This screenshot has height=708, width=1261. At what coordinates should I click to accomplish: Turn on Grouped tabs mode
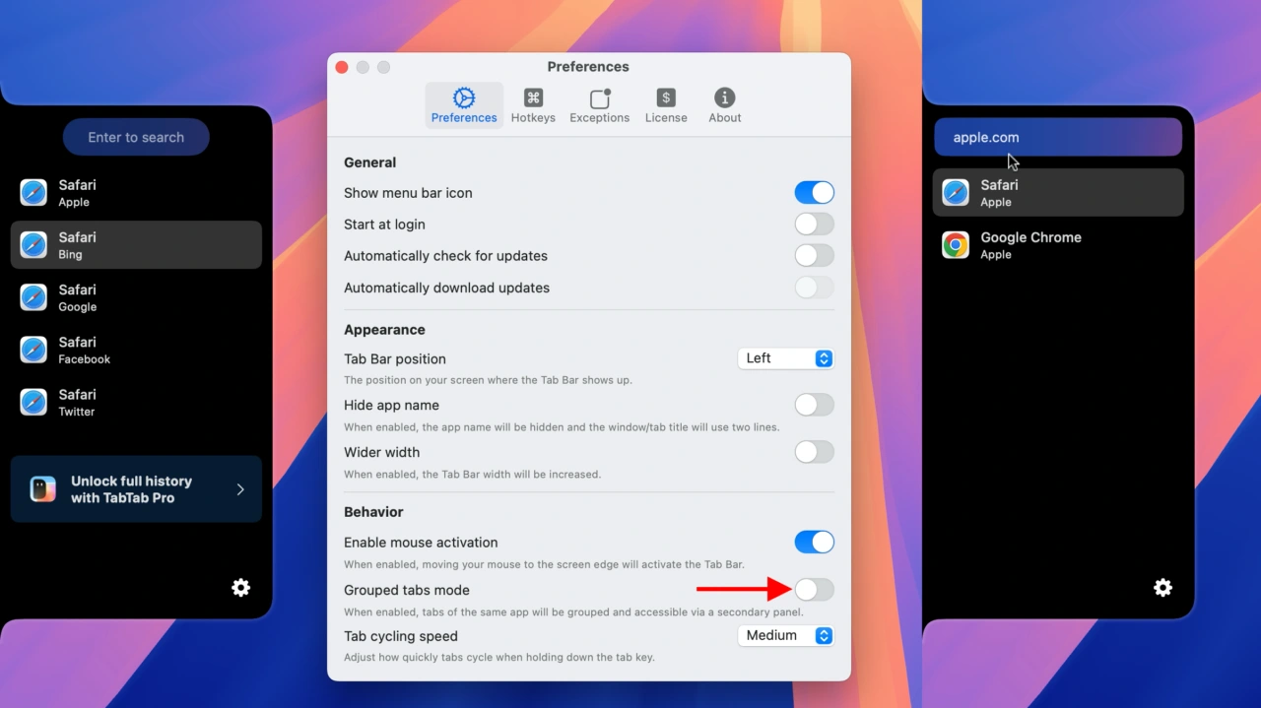(814, 590)
